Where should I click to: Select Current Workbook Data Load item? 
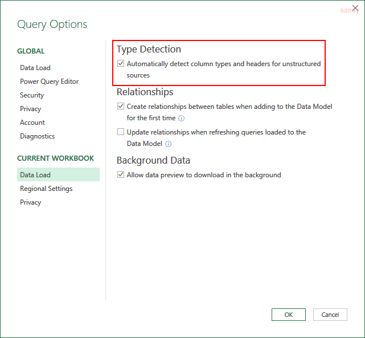coord(35,175)
